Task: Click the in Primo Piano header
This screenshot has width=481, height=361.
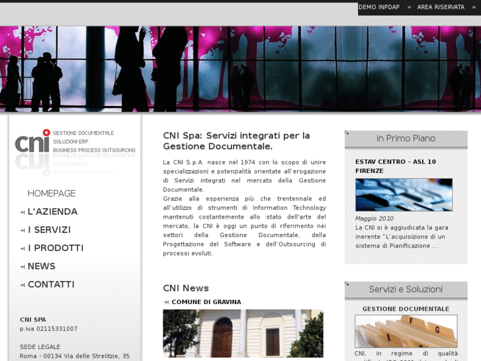Action: 406,138
